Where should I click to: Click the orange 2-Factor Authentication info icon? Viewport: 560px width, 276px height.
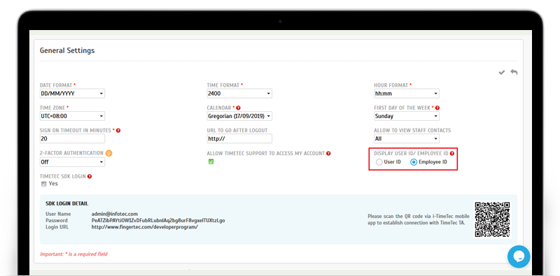point(109,153)
